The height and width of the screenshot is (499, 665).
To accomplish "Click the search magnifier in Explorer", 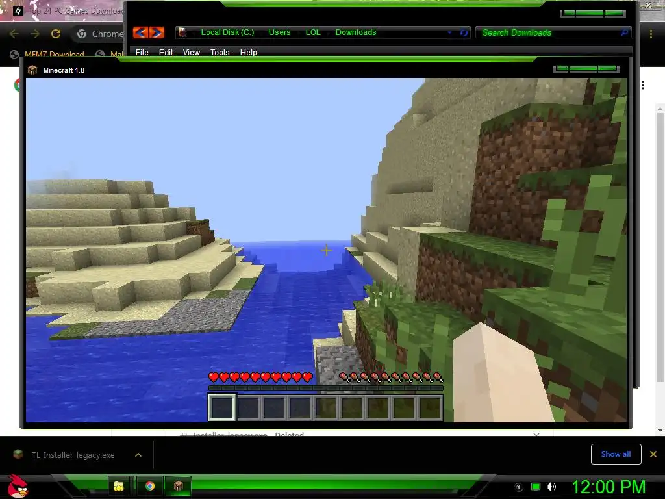I will click(624, 32).
